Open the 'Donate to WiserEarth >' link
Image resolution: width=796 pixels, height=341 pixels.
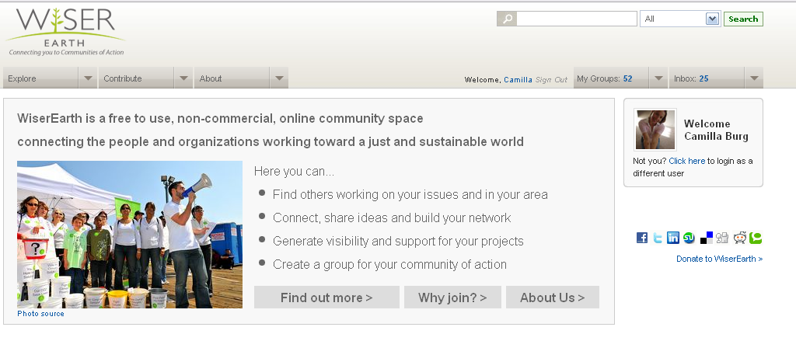(x=719, y=259)
